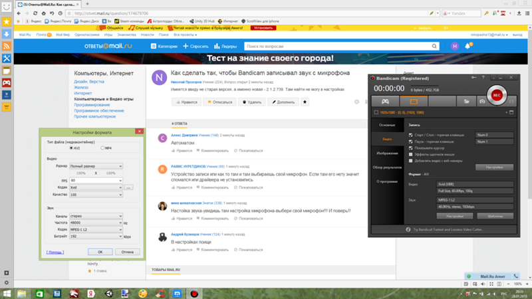Take a screenshot with Bandicam's camera icon

pyautogui.click(x=482, y=102)
